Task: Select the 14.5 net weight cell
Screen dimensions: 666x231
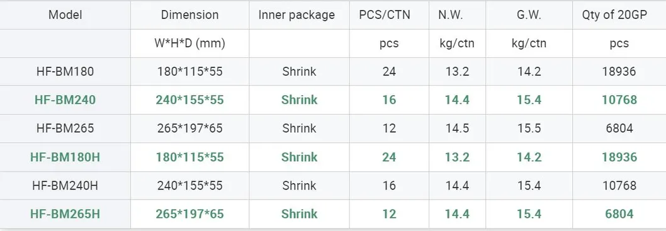Action: coord(457,128)
